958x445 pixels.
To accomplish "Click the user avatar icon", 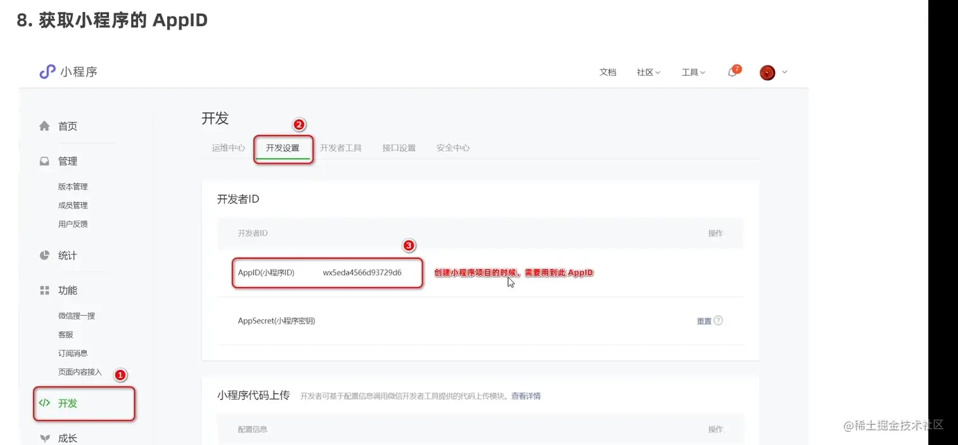I will click(x=767, y=72).
